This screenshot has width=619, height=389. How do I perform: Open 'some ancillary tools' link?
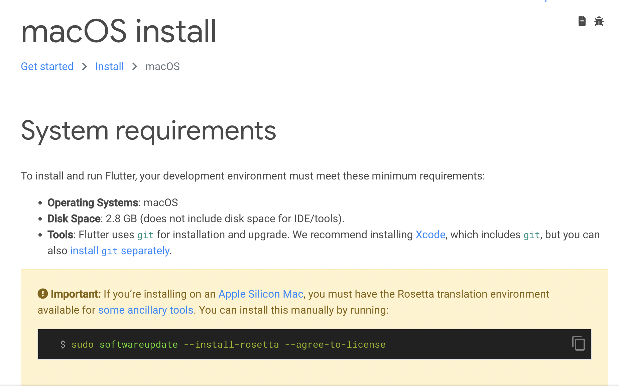click(146, 310)
